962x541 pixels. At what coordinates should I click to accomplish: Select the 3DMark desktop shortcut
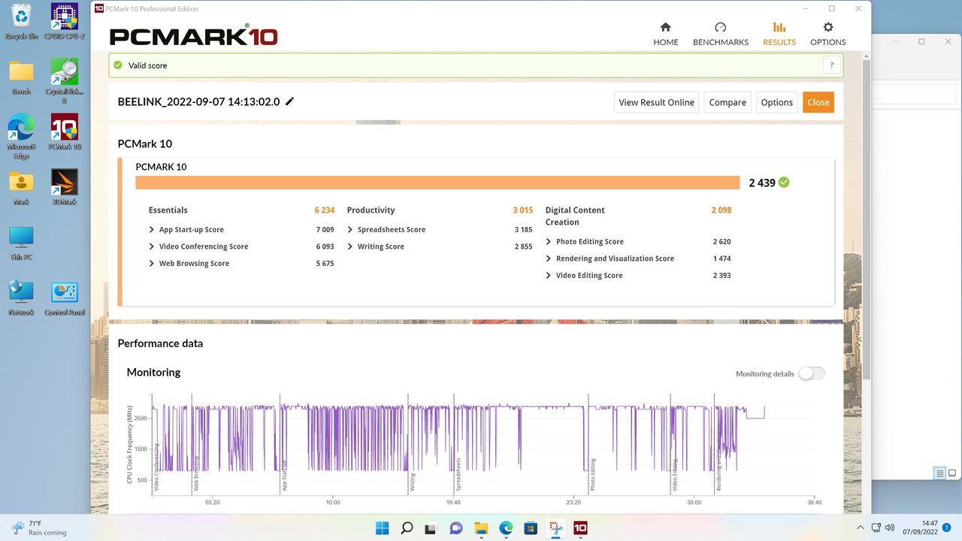point(65,188)
